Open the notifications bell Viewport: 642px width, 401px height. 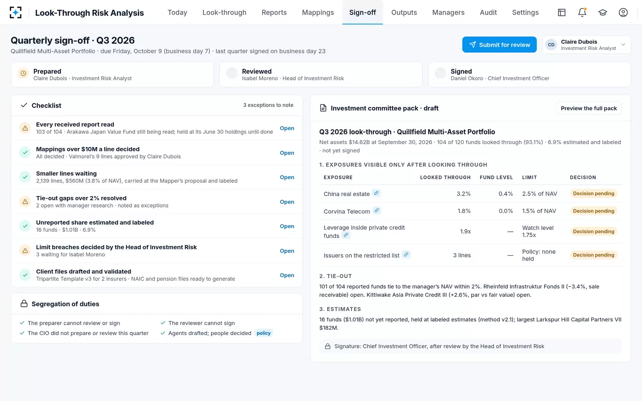pyautogui.click(x=582, y=12)
